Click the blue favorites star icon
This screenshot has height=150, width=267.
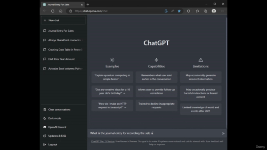point(179,11)
